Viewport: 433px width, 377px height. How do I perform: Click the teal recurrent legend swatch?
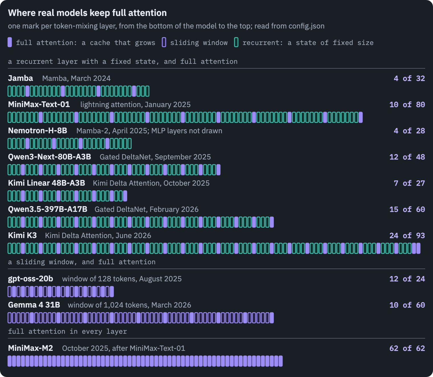(236, 42)
